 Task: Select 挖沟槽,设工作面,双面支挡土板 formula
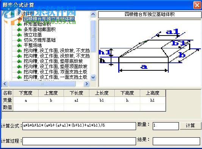click(56, 72)
